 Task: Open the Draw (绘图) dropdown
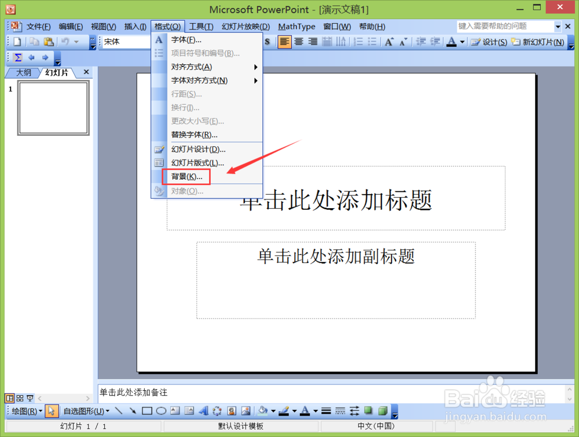pos(27,411)
